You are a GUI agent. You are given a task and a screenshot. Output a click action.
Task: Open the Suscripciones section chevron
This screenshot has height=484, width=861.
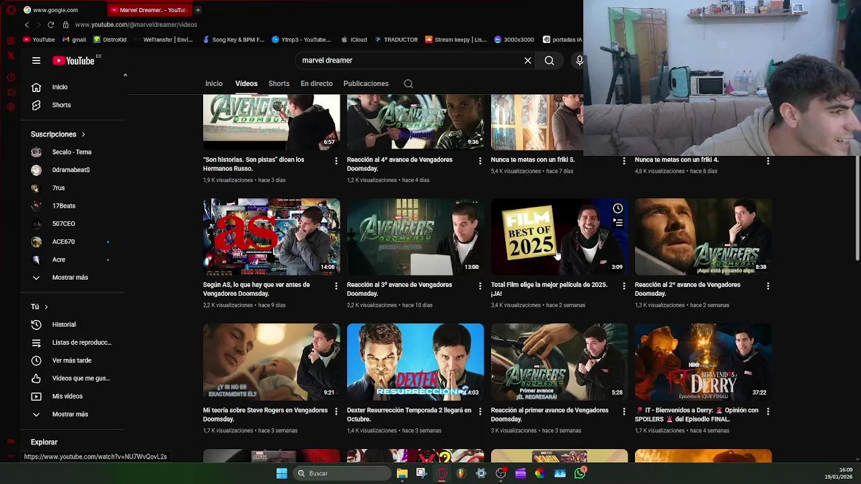pyautogui.click(x=83, y=134)
